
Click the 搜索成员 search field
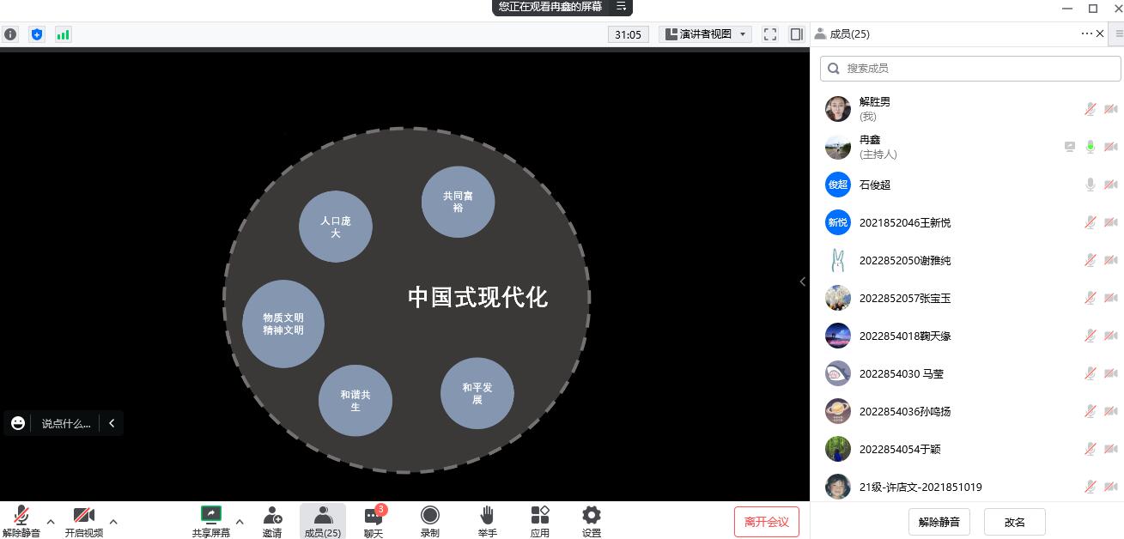coord(970,68)
